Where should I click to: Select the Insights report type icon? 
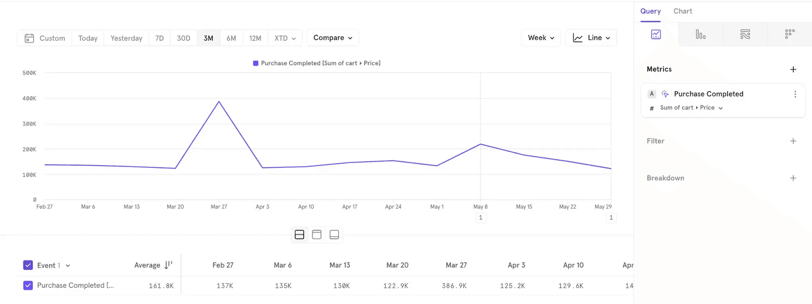pos(656,34)
